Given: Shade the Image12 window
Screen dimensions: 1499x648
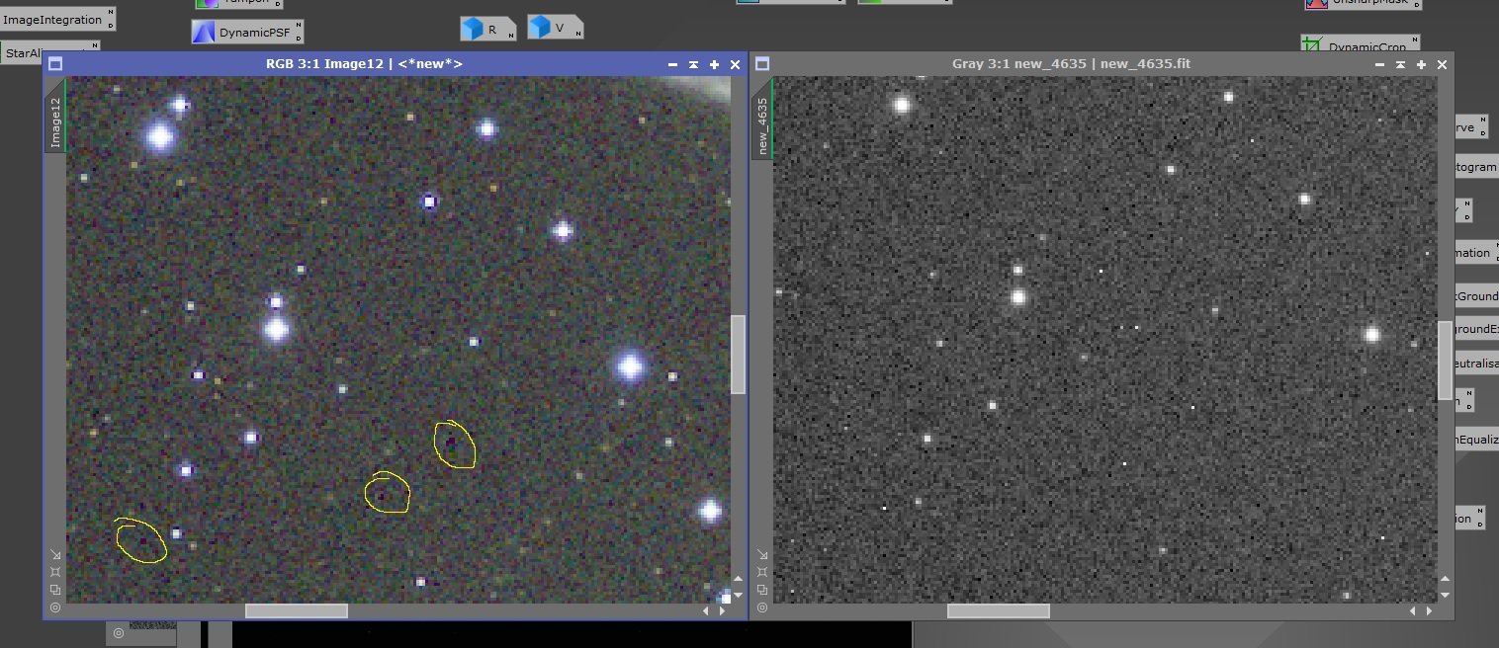Looking at the screenshot, I should pyautogui.click(x=693, y=64).
